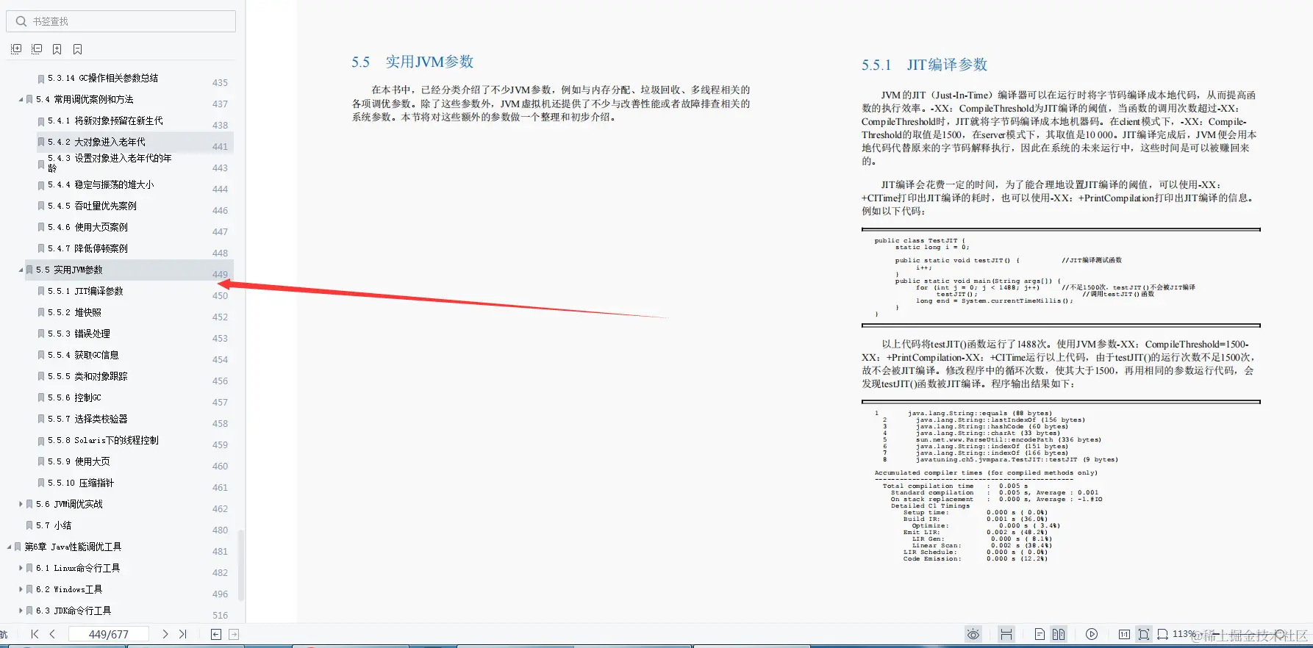Click the page number field 449/677
Screen dimensions: 1313x648
click(109, 634)
